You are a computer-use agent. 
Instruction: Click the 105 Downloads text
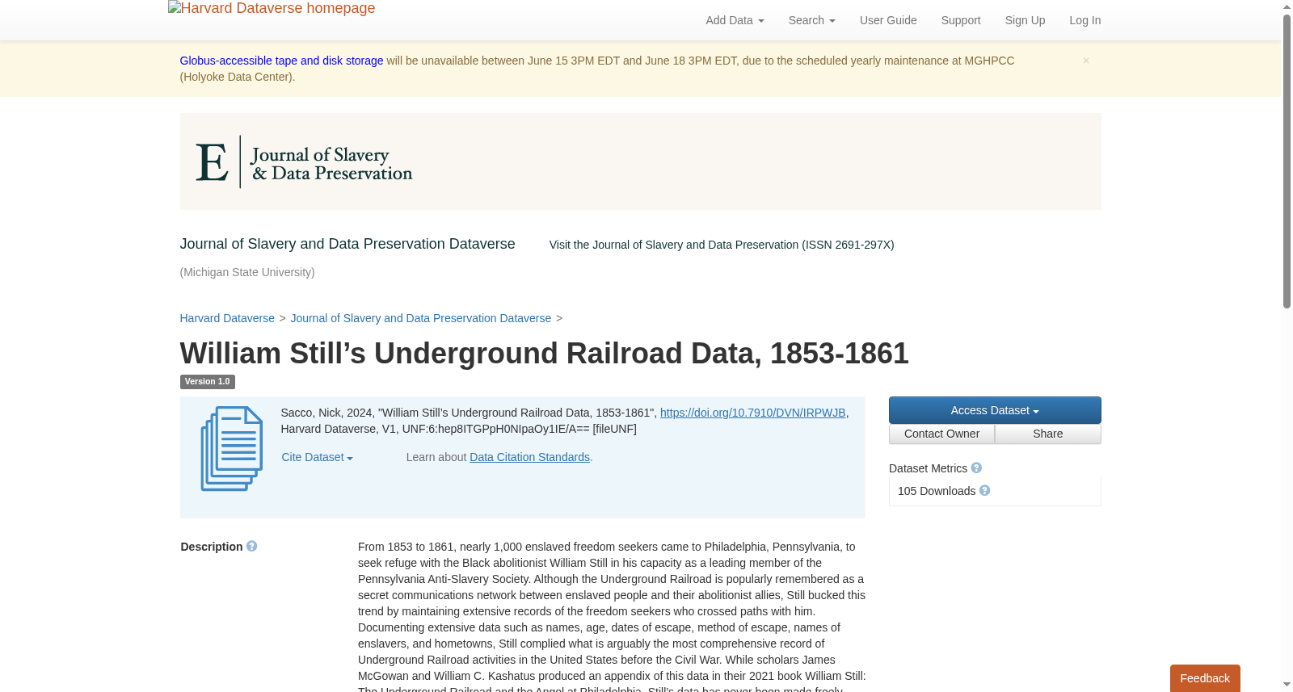pyautogui.click(x=937, y=491)
